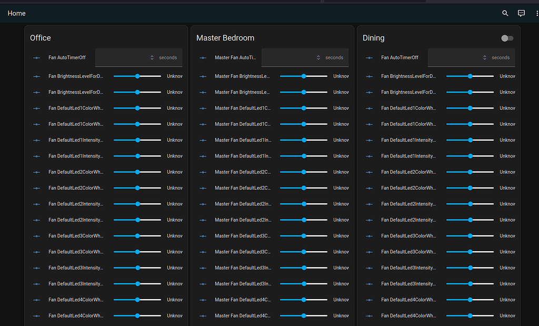Click the stepper arrows in Master Bedroom seconds input

point(318,57)
